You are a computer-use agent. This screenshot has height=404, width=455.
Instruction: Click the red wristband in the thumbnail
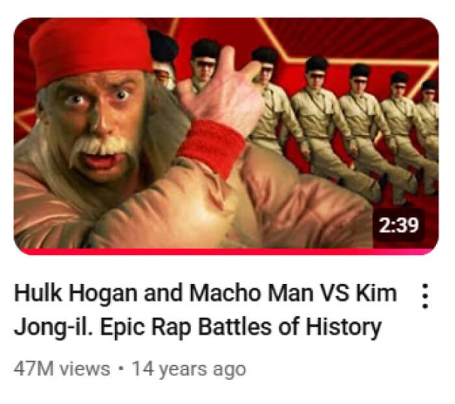(x=213, y=146)
